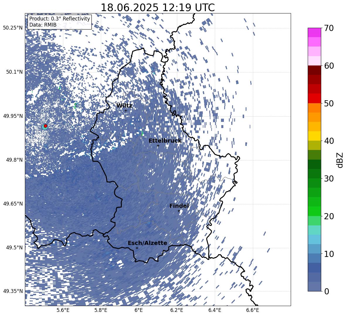This screenshot has height=316, width=347.
Task: Click the yellow 40 dBZ colorbar segment
Action: (314, 136)
